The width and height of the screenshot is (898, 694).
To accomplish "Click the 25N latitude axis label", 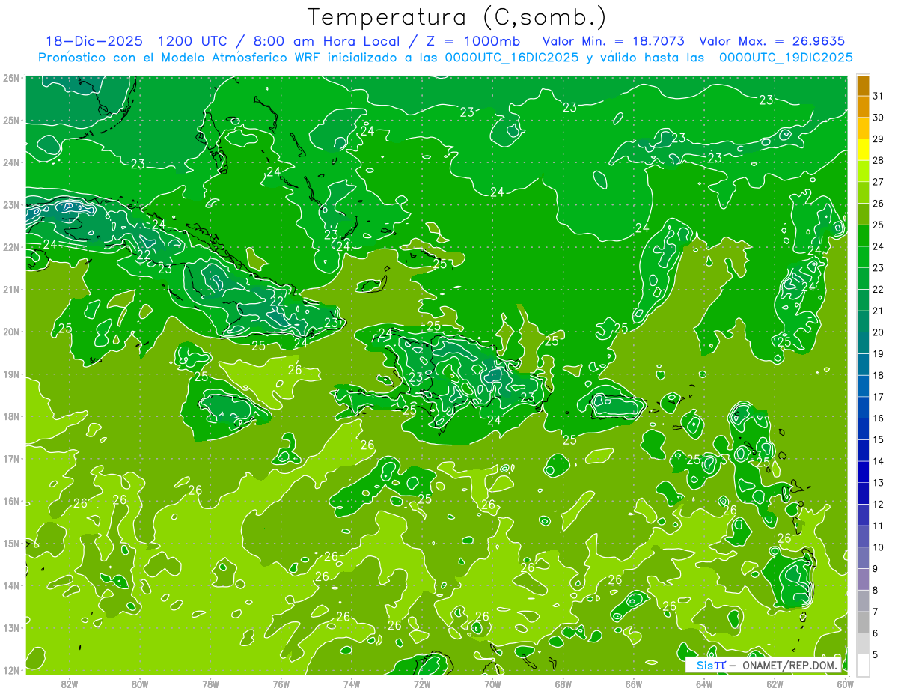I will coord(11,121).
